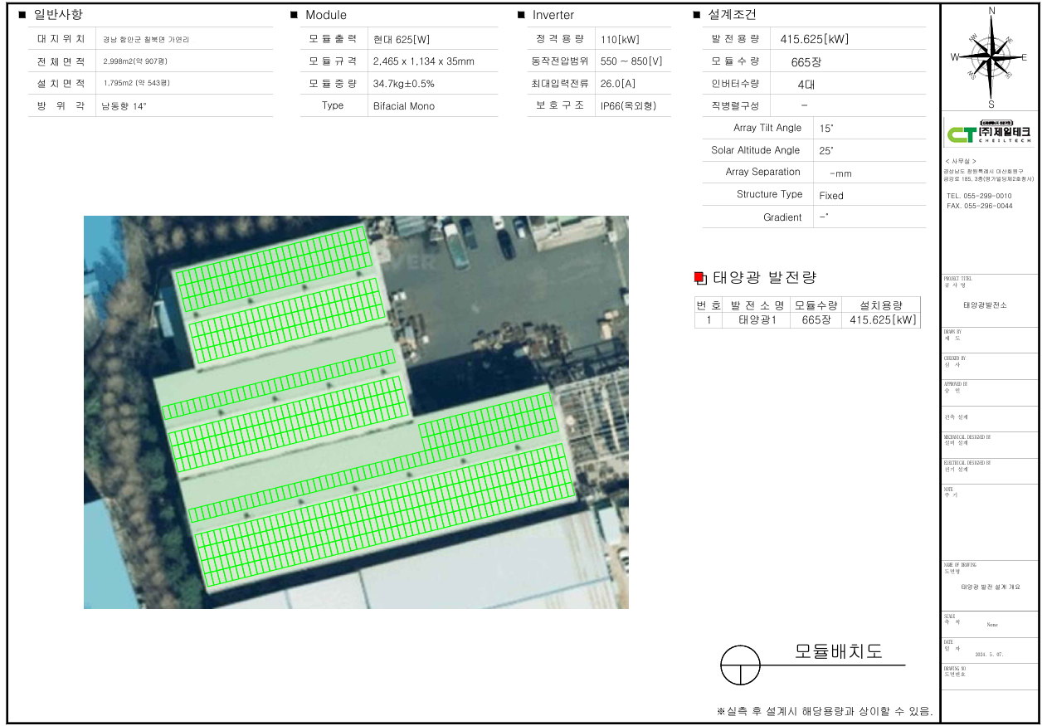Click the 태양광1 entry in generation table
The image size is (1047, 726).
point(757,320)
